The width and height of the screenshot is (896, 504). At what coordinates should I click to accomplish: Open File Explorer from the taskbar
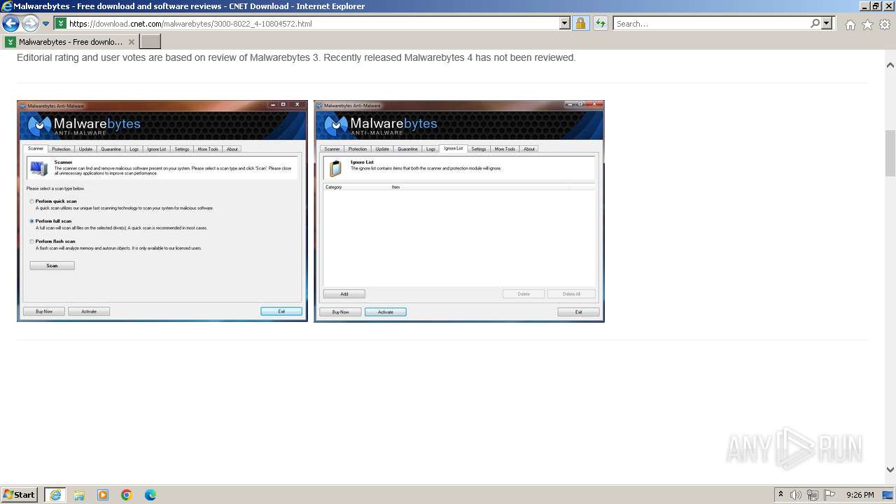[x=79, y=494]
